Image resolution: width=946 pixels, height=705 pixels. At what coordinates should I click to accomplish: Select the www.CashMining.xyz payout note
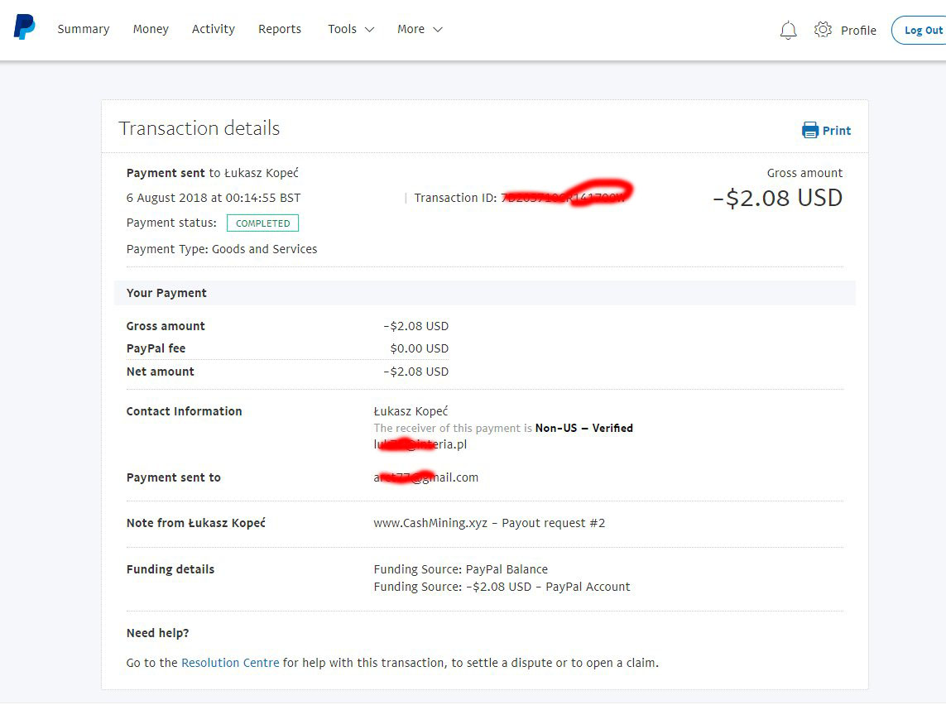(489, 523)
